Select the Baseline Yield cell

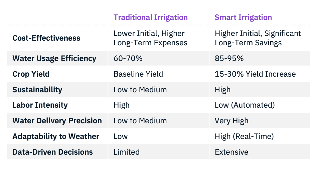click(138, 74)
